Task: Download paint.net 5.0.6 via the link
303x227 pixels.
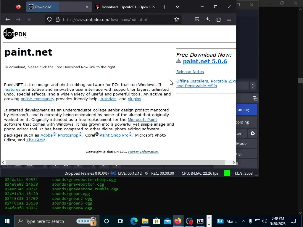Action: tap(205, 61)
